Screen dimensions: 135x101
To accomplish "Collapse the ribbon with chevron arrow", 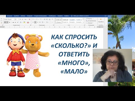I will [106, 25].
